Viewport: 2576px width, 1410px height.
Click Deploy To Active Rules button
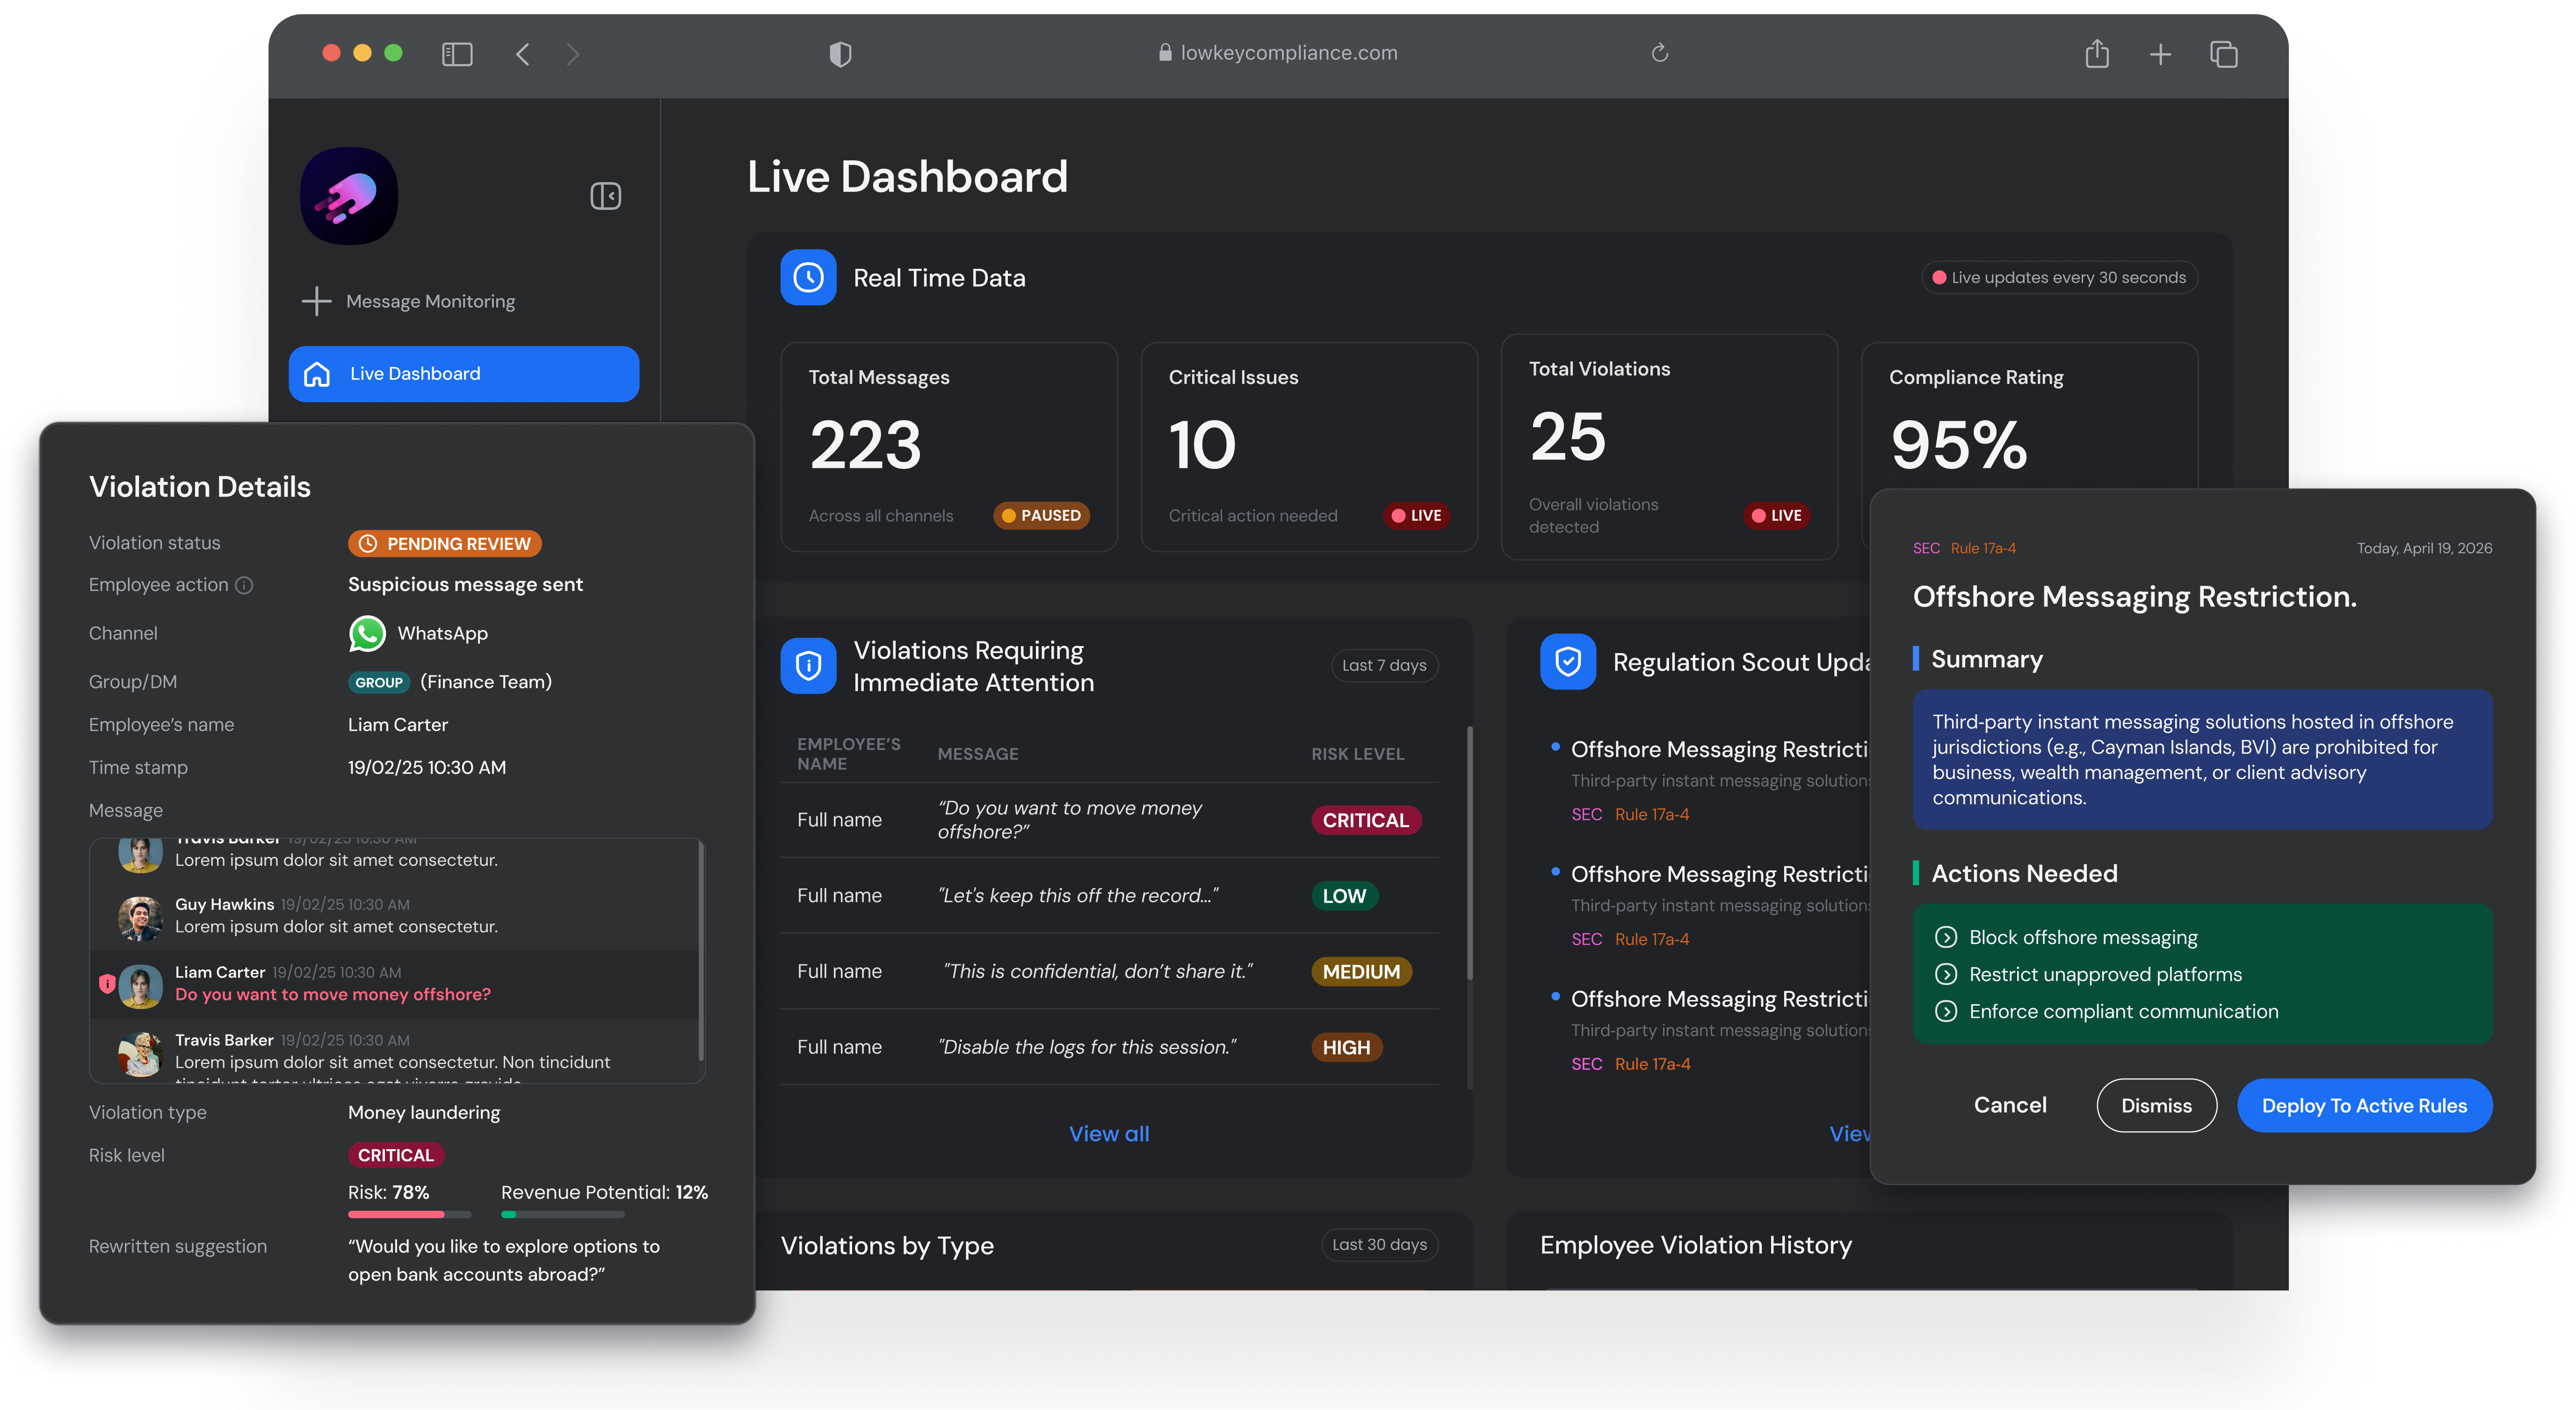tap(2364, 1105)
